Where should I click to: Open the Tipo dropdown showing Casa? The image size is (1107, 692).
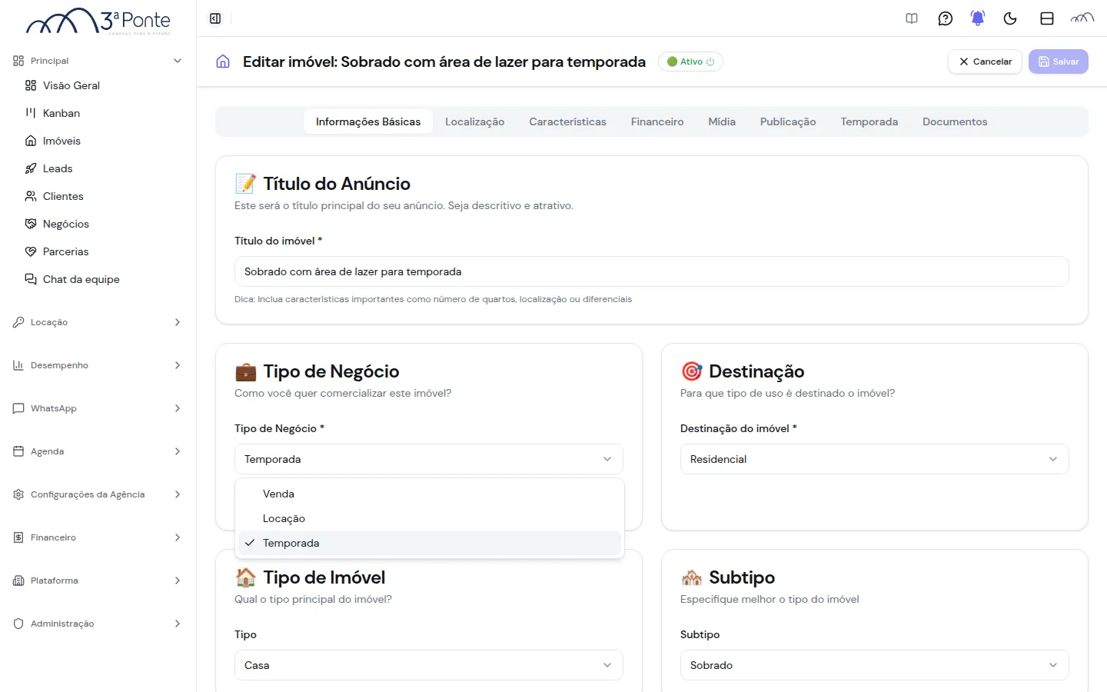click(x=429, y=665)
